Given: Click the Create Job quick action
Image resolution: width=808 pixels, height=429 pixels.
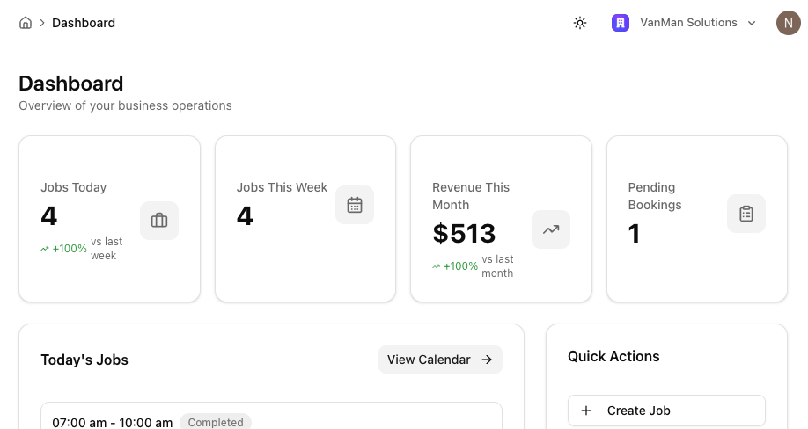Looking at the screenshot, I should click(x=667, y=411).
